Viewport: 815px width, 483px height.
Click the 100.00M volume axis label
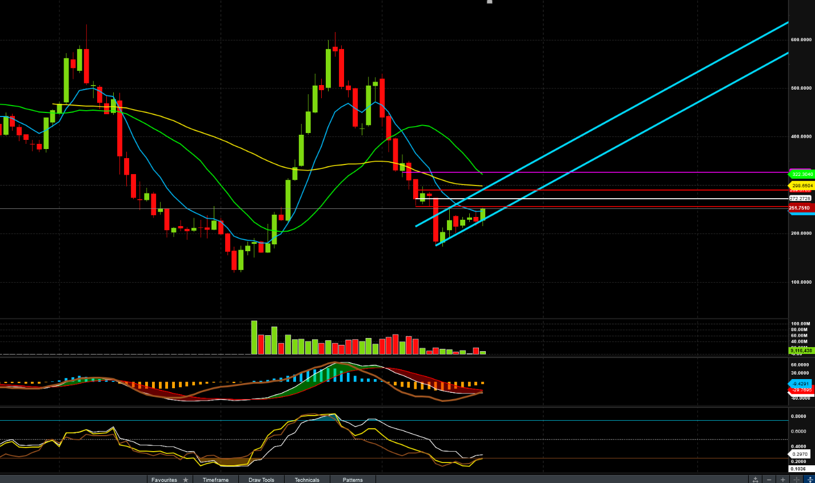point(800,324)
